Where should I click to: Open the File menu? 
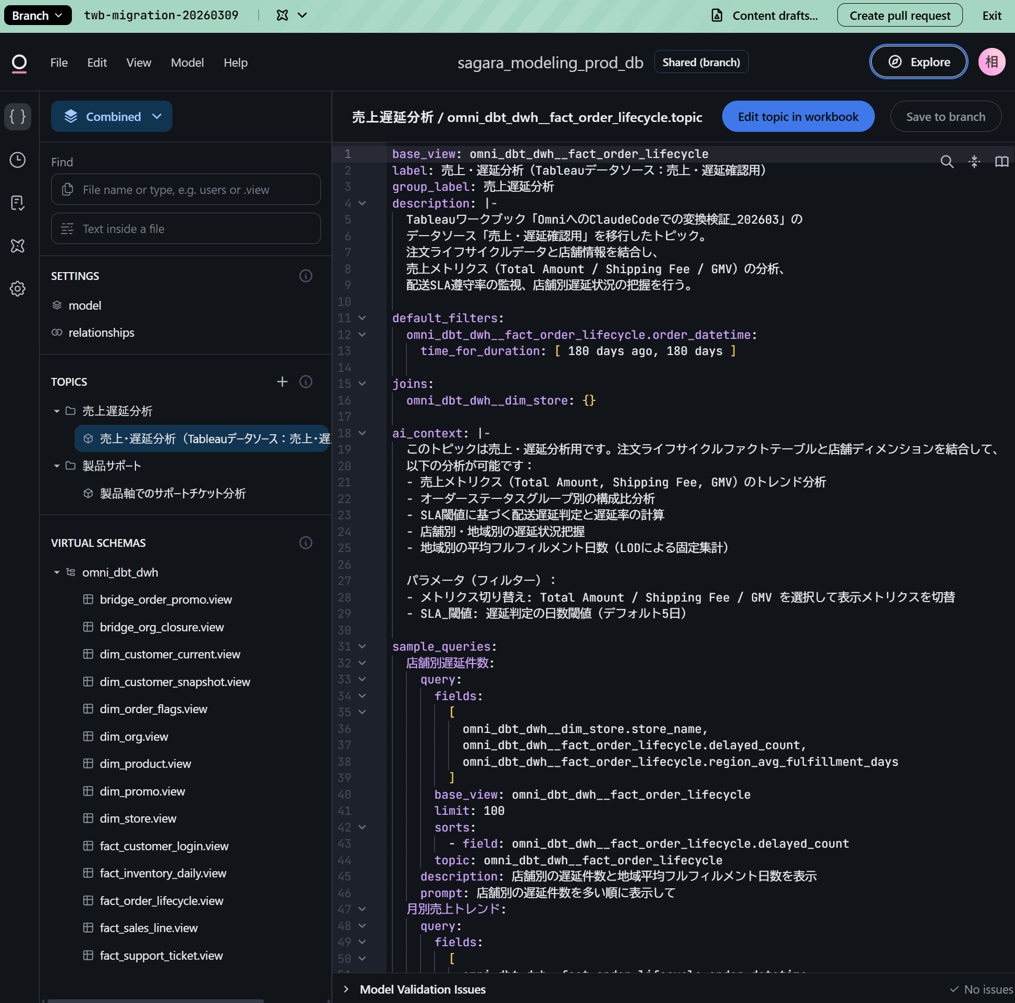point(59,63)
